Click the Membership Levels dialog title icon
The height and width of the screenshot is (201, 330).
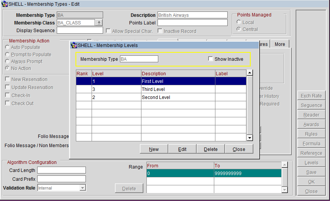tap(74, 45)
